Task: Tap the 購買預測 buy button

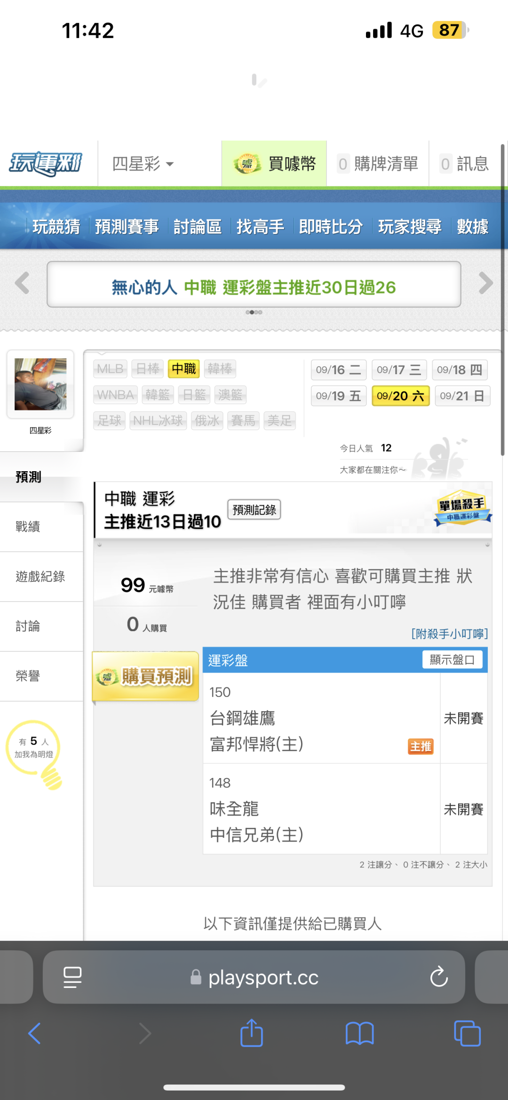Action: 145,676
